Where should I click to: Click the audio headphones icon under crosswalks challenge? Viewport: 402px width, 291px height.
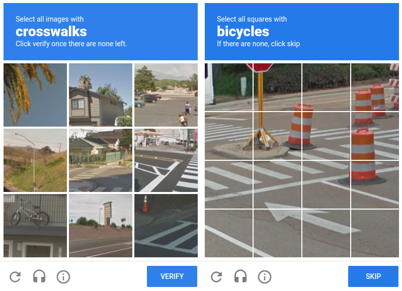coord(39,276)
